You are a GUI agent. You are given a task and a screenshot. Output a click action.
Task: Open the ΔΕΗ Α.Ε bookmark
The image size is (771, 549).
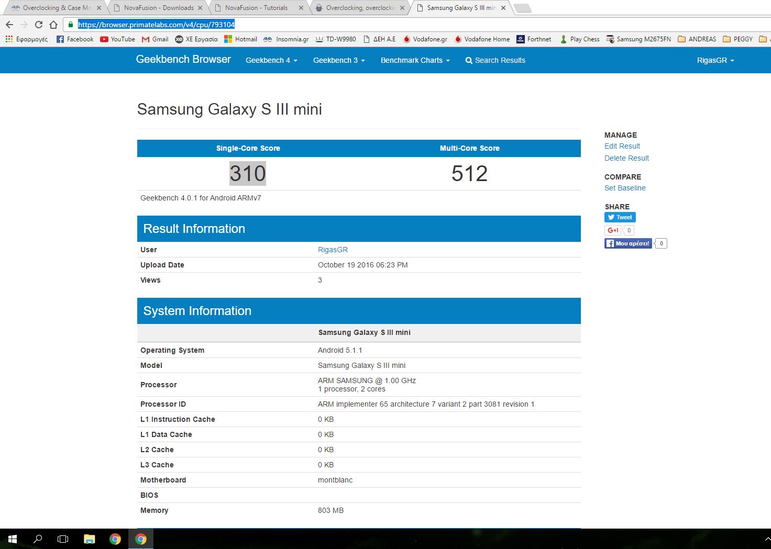tap(379, 39)
